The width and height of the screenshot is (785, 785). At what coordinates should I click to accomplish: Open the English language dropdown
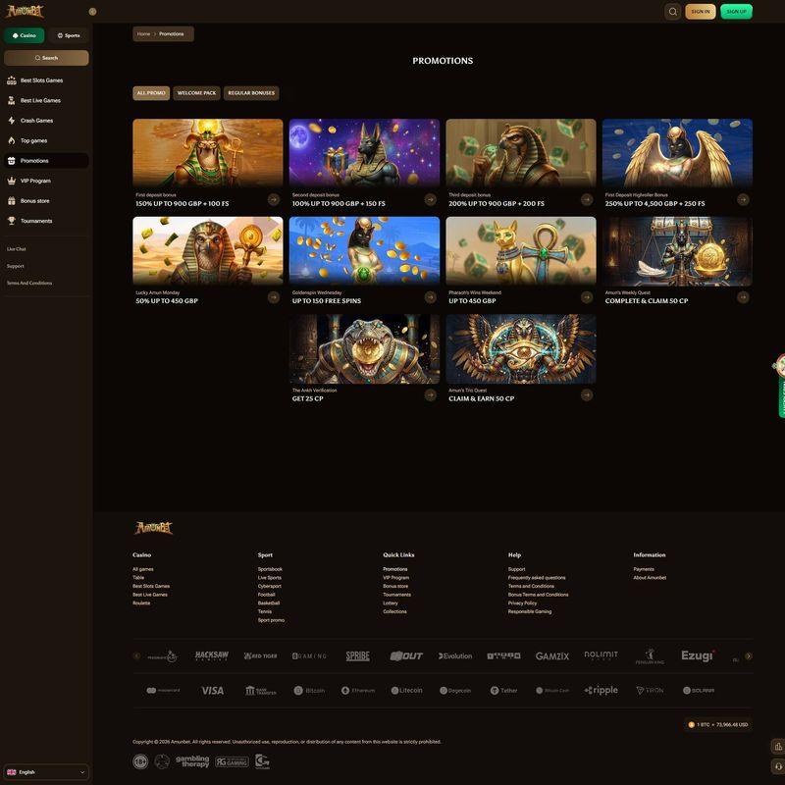click(x=46, y=772)
